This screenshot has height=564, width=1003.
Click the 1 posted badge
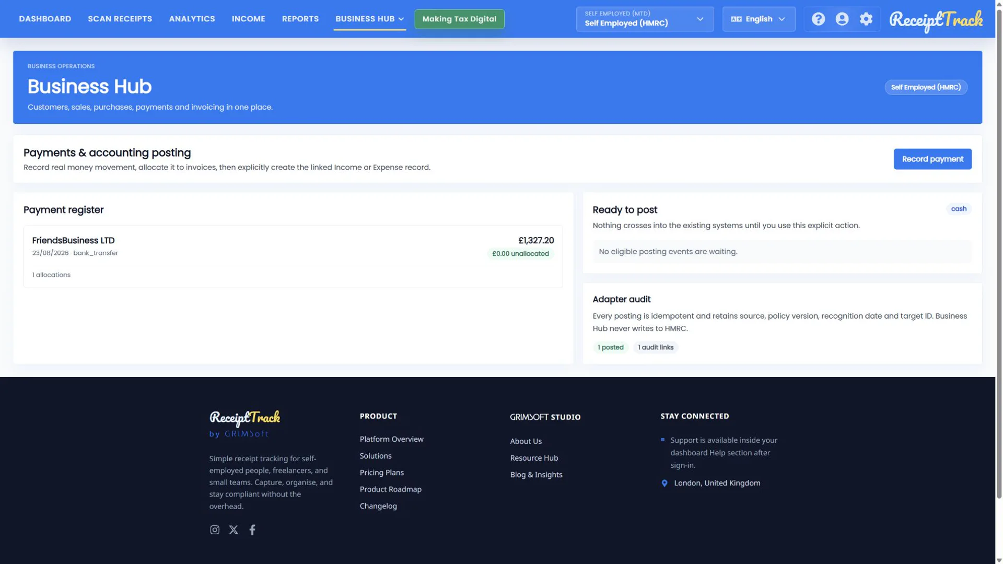click(x=610, y=347)
